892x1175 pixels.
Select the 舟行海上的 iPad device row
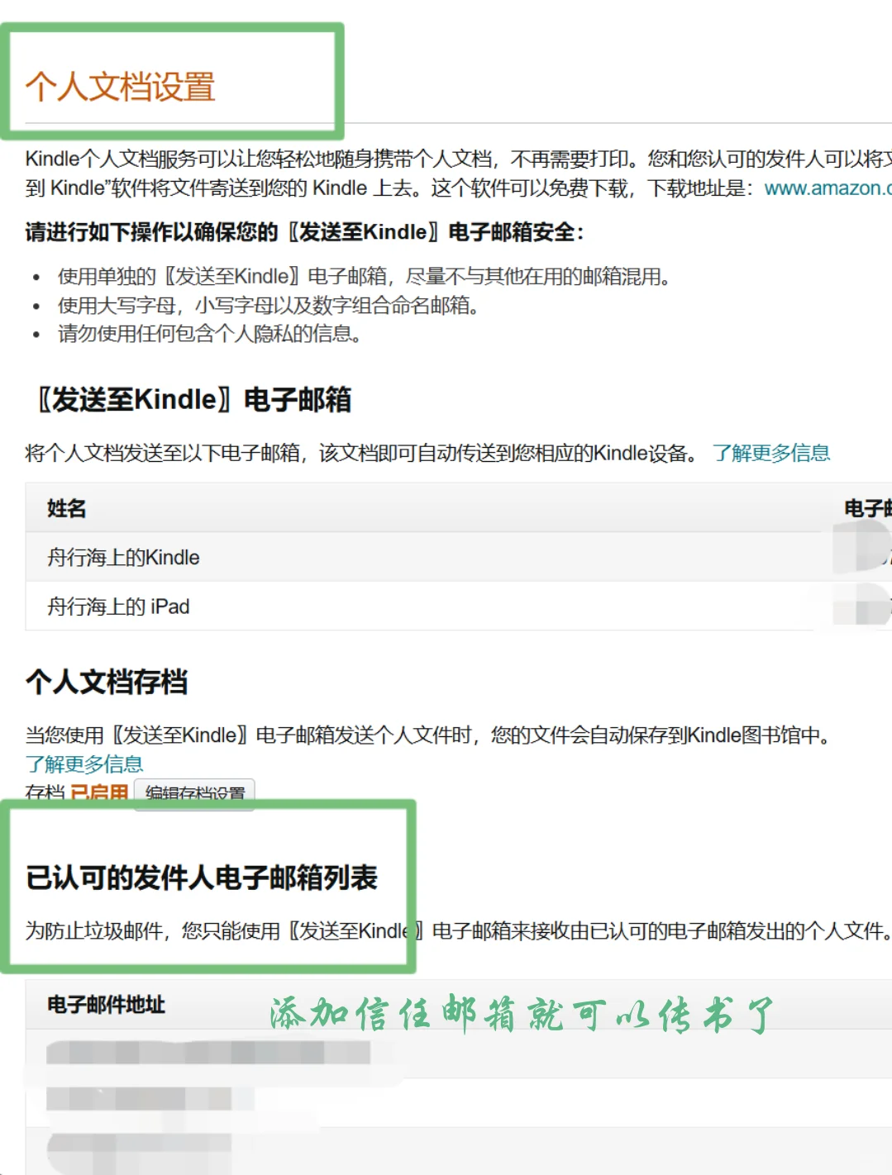point(459,607)
